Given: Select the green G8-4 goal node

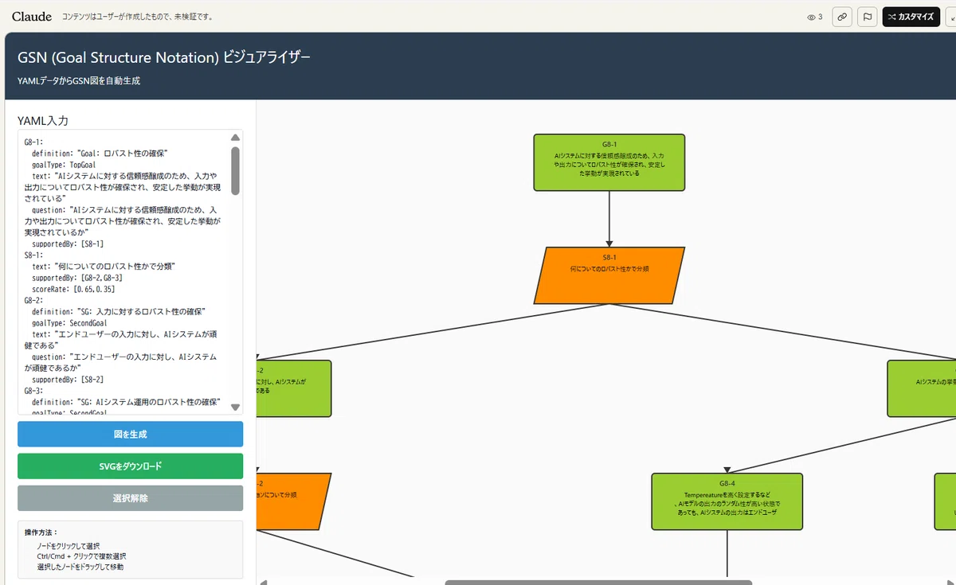Looking at the screenshot, I should [727, 501].
